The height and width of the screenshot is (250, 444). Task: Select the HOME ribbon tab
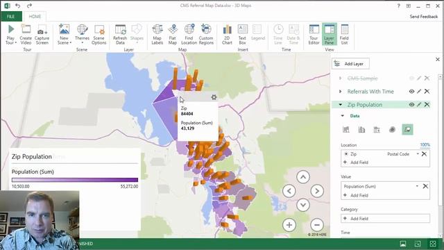[x=35, y=17]
